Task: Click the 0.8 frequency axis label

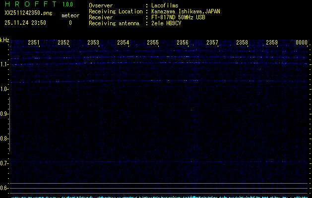Action: click(4, 139)
